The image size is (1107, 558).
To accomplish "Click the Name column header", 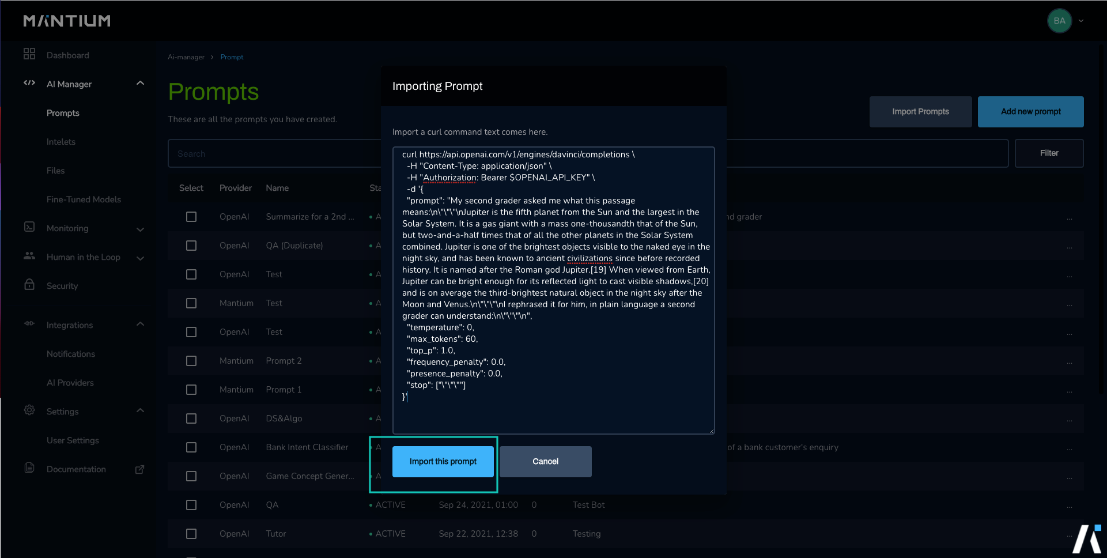I will point(277,188).
